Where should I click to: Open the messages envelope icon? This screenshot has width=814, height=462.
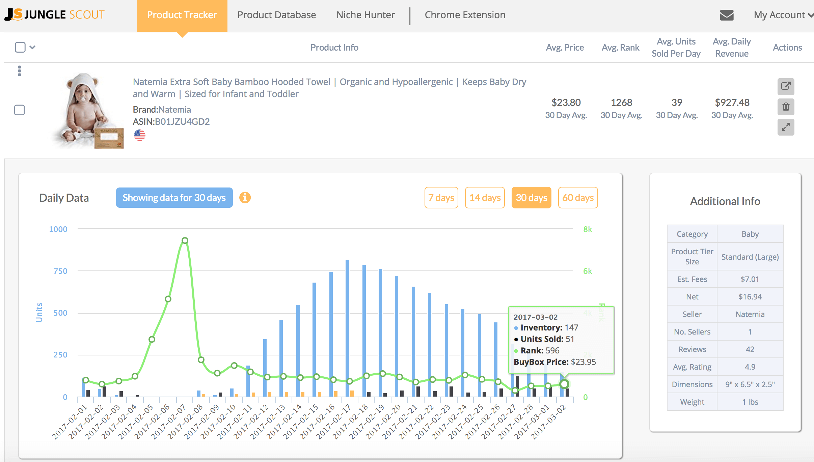727,15
